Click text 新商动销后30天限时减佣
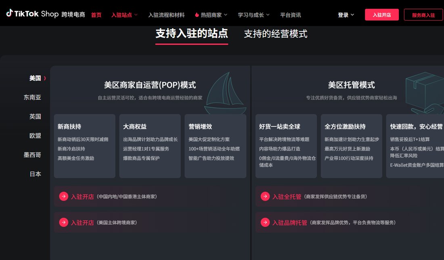This screenshot has height=260, width=444. [x=83, y=139]
